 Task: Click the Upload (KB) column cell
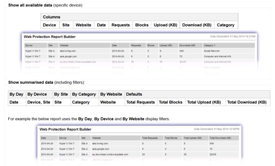coord(165,25)
